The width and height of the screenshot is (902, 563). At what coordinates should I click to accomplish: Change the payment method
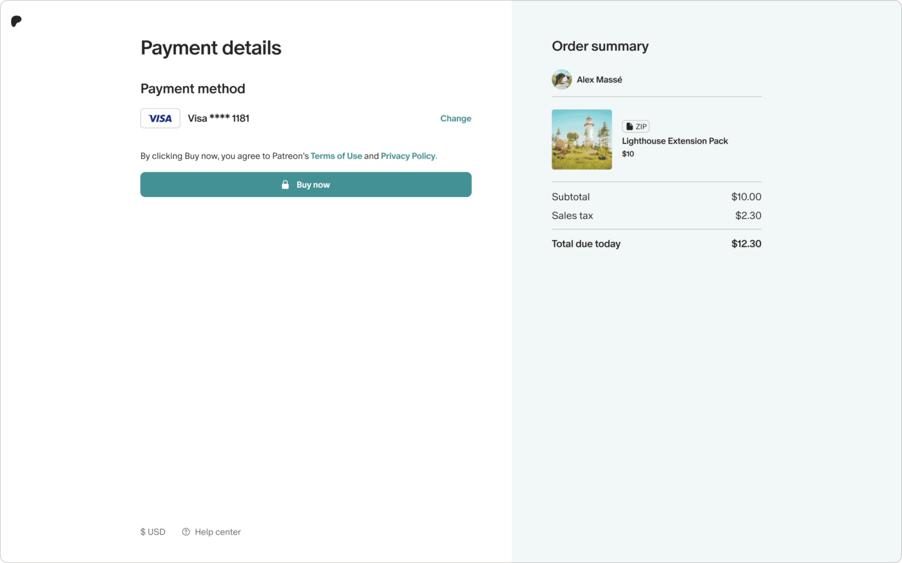pos(456,118)
